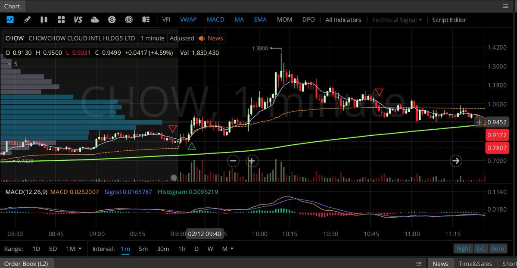
Task: Click the dollar sign circle icon
Action: (112, 19)
